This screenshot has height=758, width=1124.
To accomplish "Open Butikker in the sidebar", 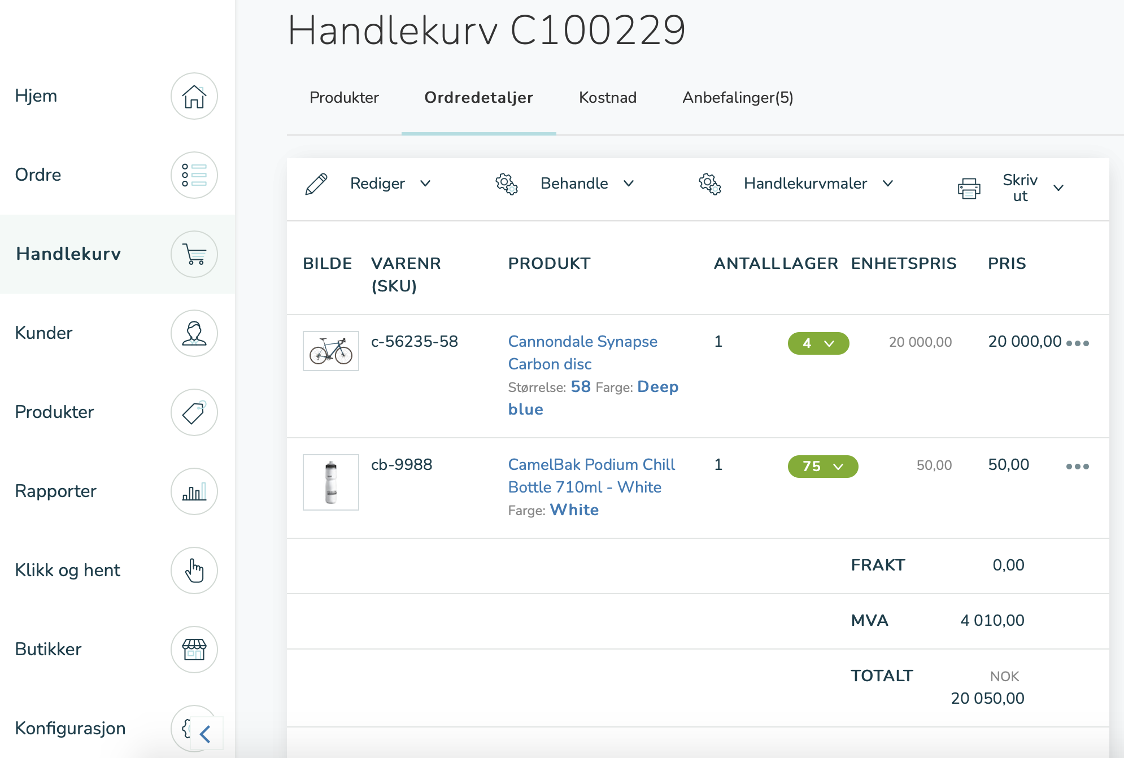I will (x=48, y=650).
